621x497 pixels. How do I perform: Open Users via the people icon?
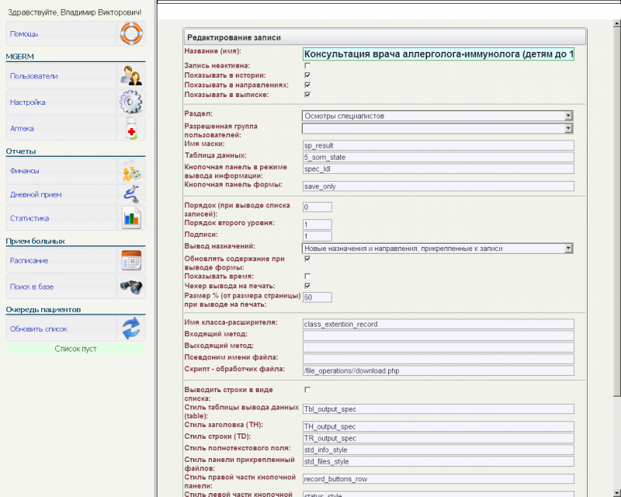130,76
